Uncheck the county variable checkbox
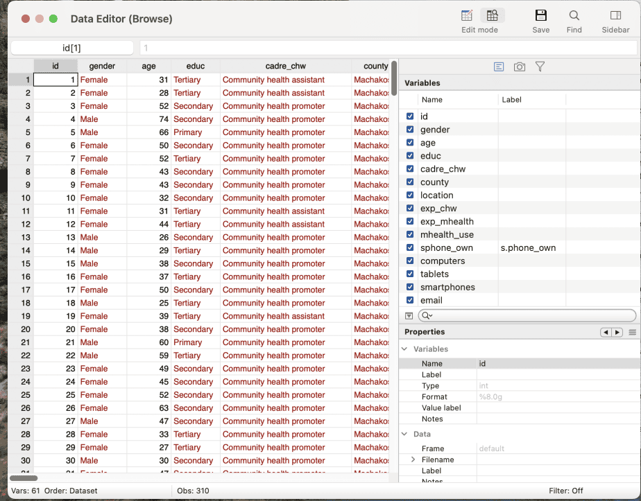 [x=410, y=182]
